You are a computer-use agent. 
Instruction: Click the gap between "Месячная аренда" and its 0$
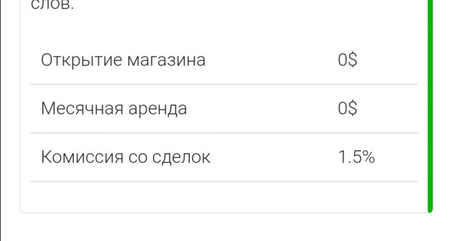click(259, 109)
